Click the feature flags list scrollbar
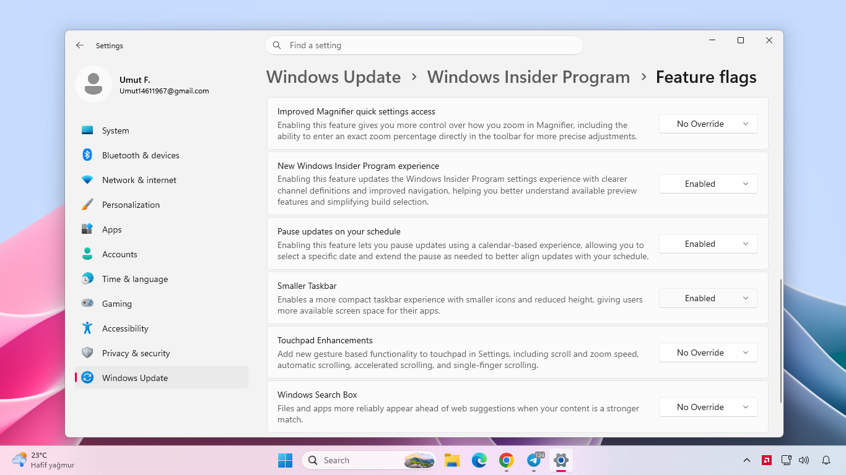The width and height of the screenshot is (846, 475). click(781, 341)
